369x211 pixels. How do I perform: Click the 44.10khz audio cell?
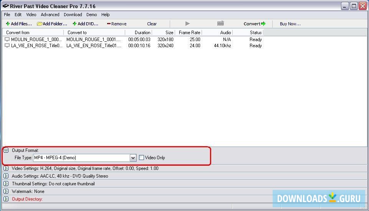222,45
